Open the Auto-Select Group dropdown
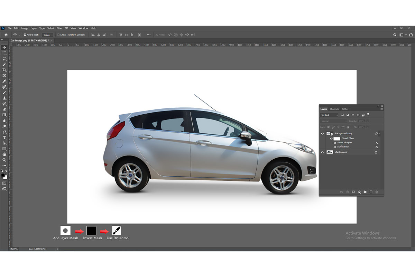This screenshot has width=415, height=277. point(48,35)
